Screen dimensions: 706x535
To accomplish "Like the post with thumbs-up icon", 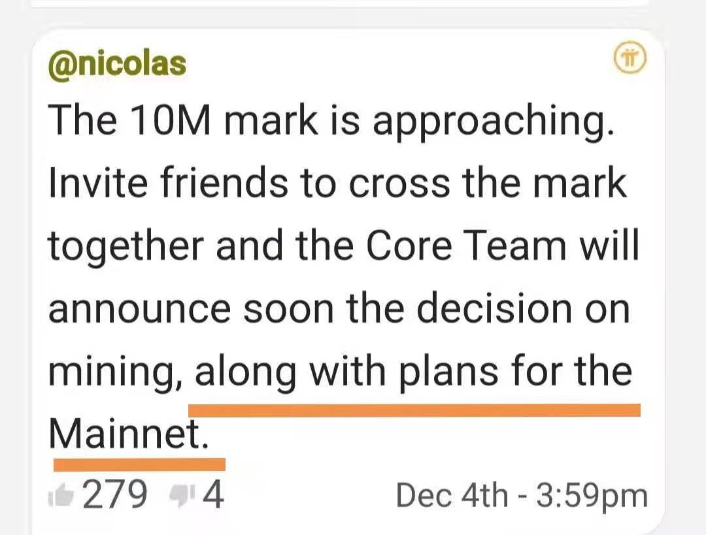I will [x=61, y=495].
